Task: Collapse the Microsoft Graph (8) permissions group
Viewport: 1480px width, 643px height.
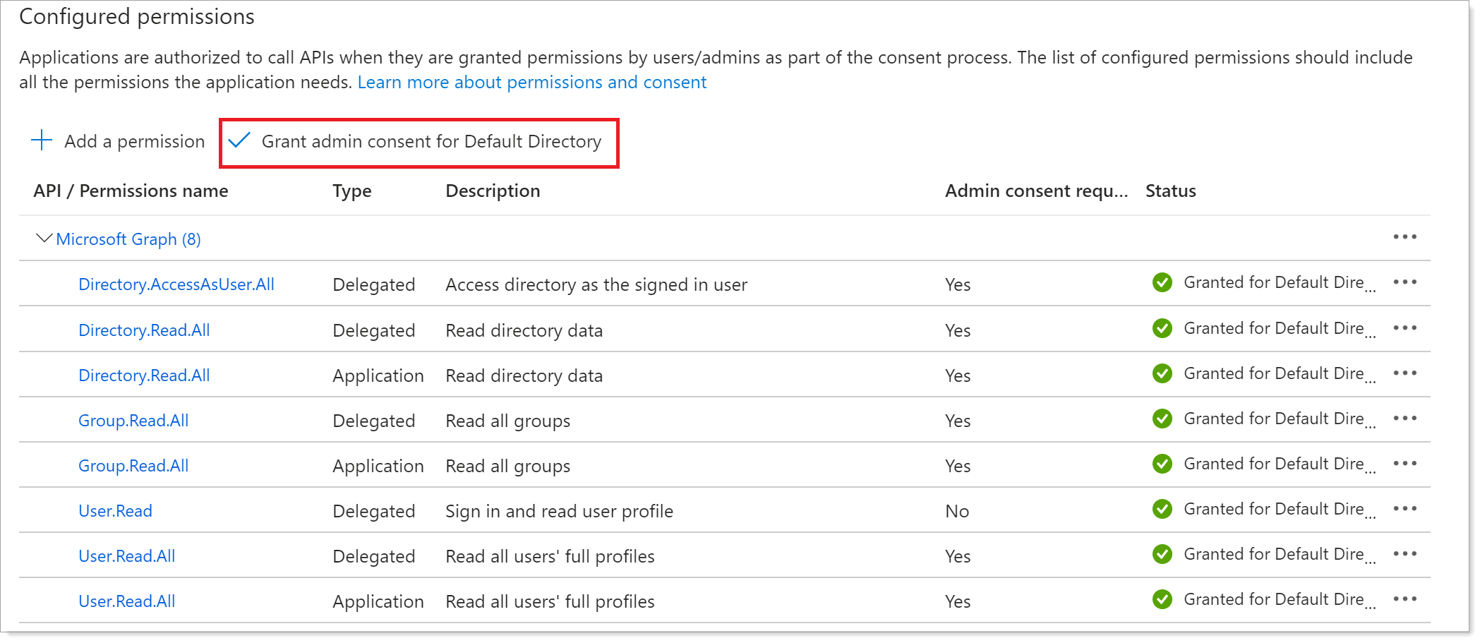Action: pos(44,239)
